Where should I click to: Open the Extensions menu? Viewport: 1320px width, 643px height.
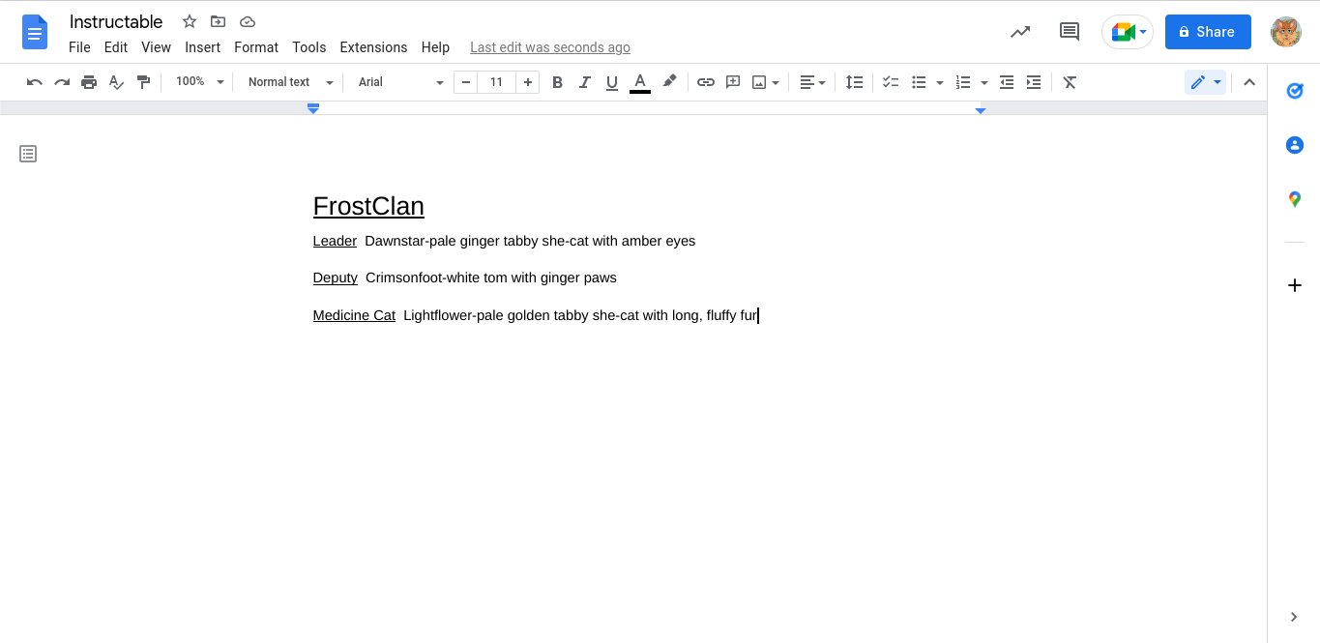point(373,46)
